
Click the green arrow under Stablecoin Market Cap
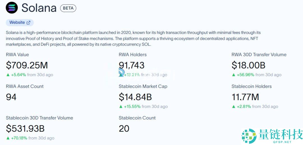pos(121,107)
